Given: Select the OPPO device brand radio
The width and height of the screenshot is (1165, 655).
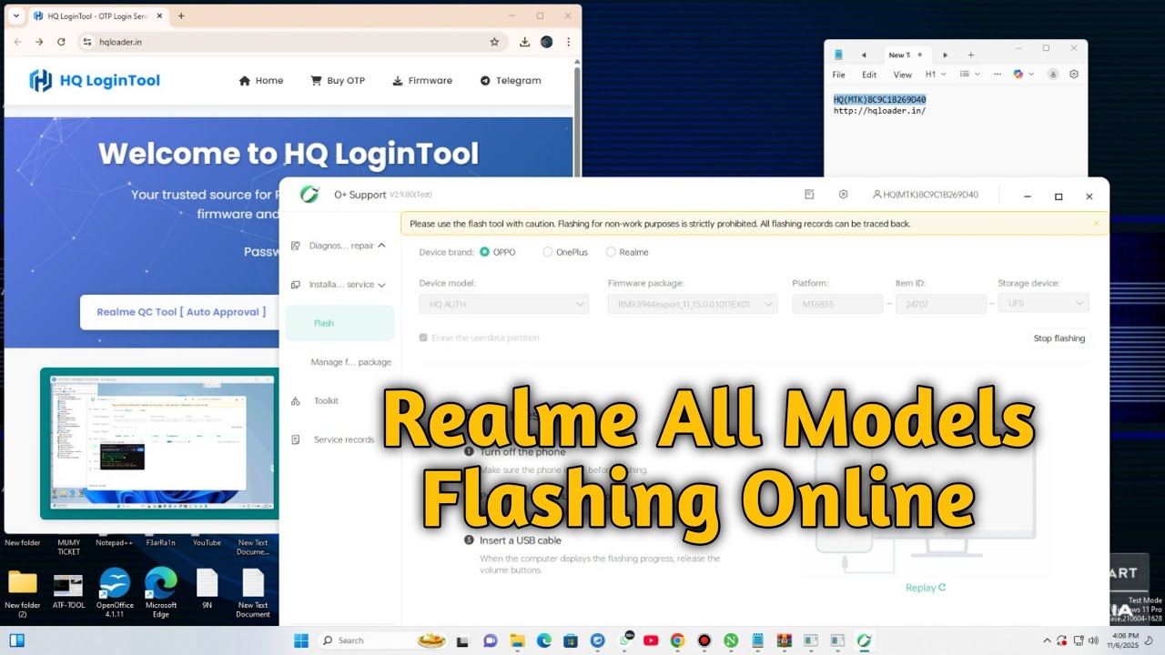Looking at the screenshot, I should tap(484, 252).
